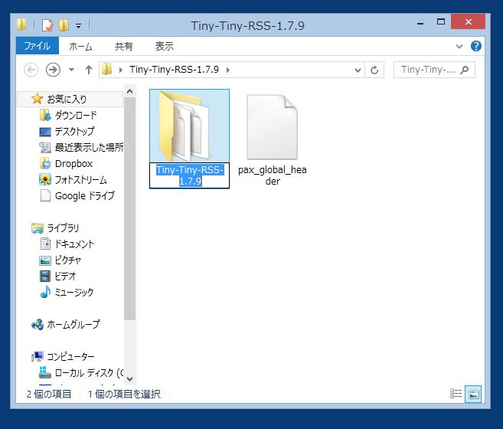Image resolution: width=503 pixels, height=429 pixels.
Task: Switch to the 共有 ribbon tab
Action: 123,47
